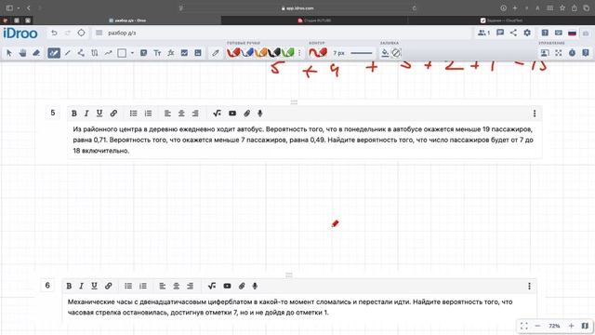
Task: Undo the last action
Action: pos(54,33)
